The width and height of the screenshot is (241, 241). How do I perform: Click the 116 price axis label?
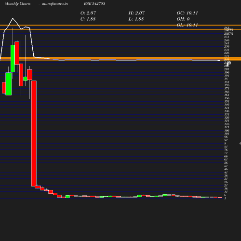[x=227, y=124]
